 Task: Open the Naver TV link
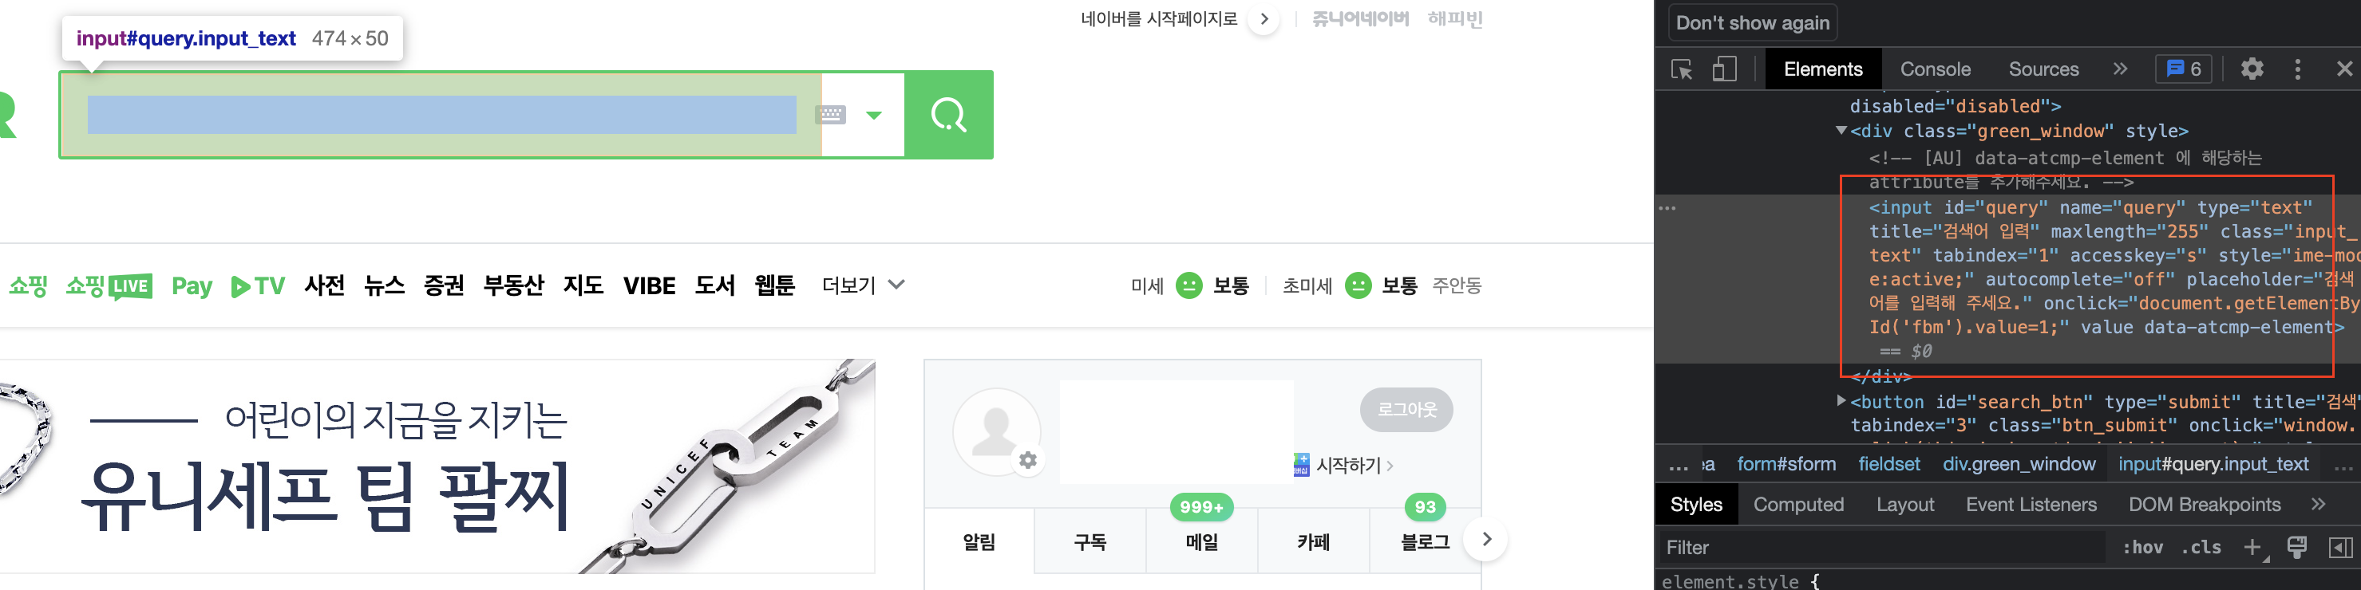tap(259, 286)
